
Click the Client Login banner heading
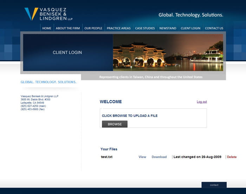67,53
